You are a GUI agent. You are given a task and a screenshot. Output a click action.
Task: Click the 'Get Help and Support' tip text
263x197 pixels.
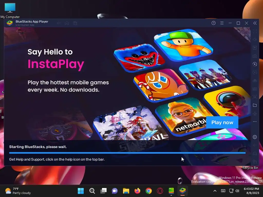coord(57,159)
